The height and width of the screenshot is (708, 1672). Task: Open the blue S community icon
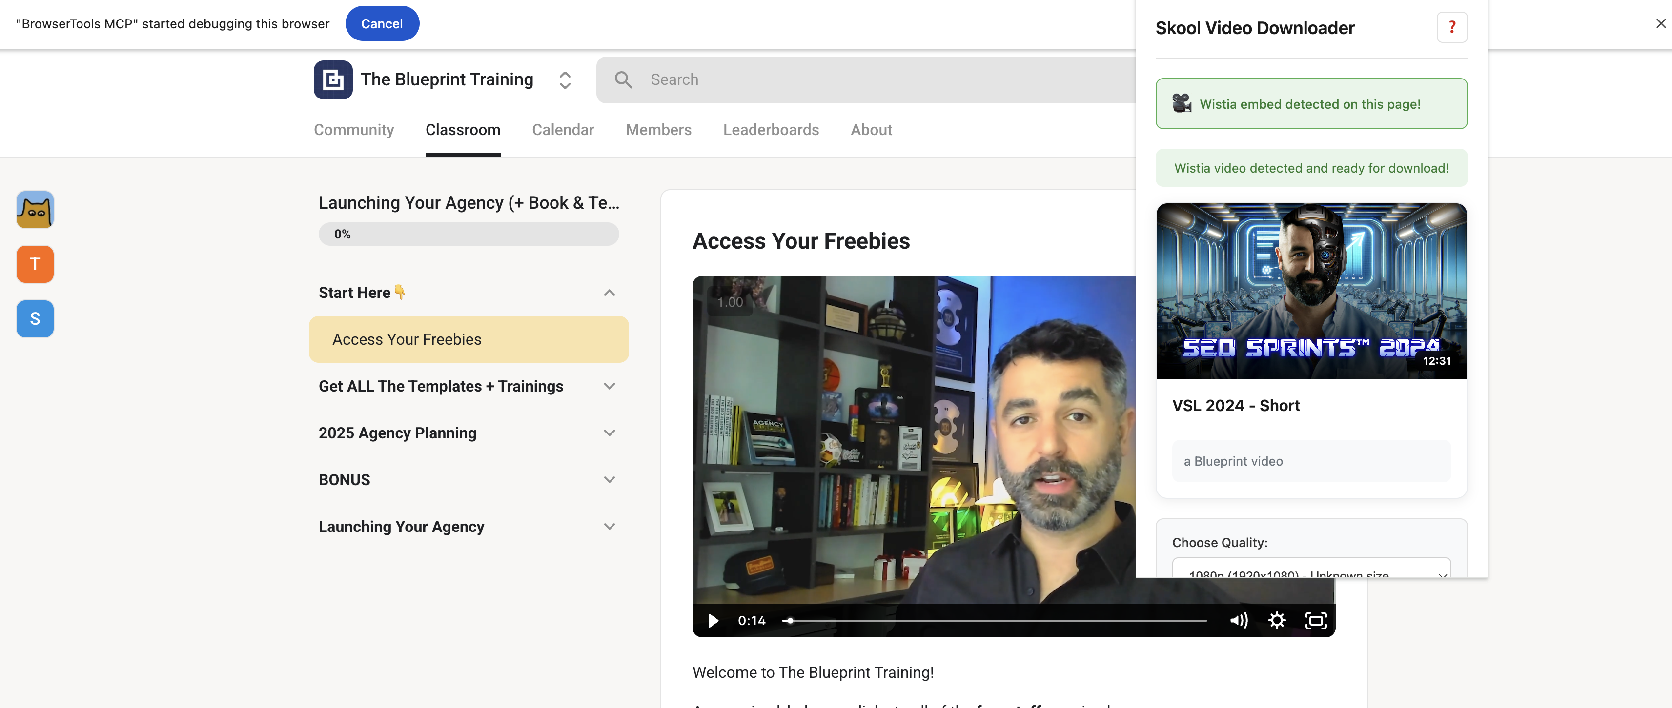click(35, 318)
